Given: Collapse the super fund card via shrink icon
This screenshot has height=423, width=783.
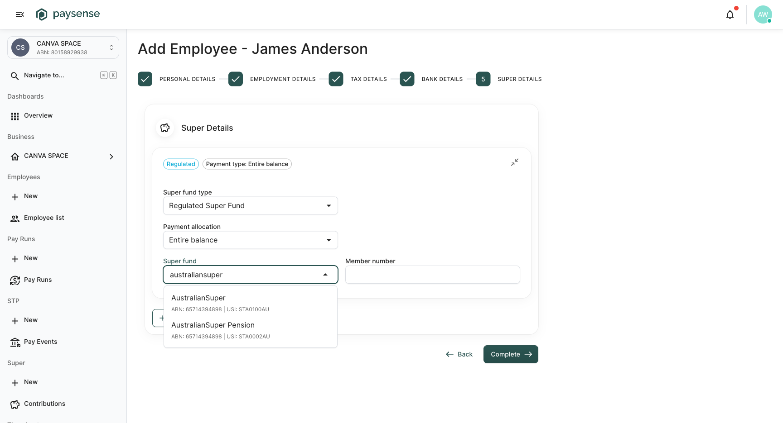Looking at the screenshot, I should coord(515,162).
